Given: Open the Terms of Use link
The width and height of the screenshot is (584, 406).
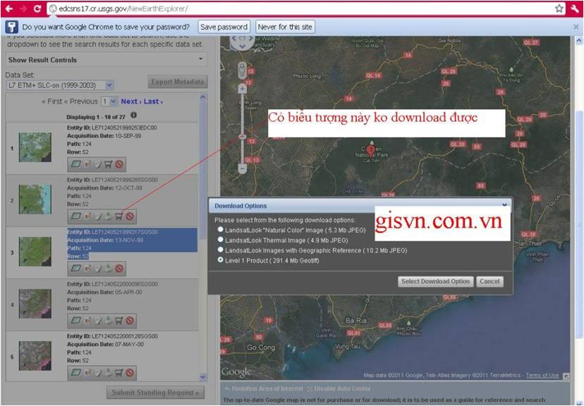Looking at the screenshot, I should (542, 375).
